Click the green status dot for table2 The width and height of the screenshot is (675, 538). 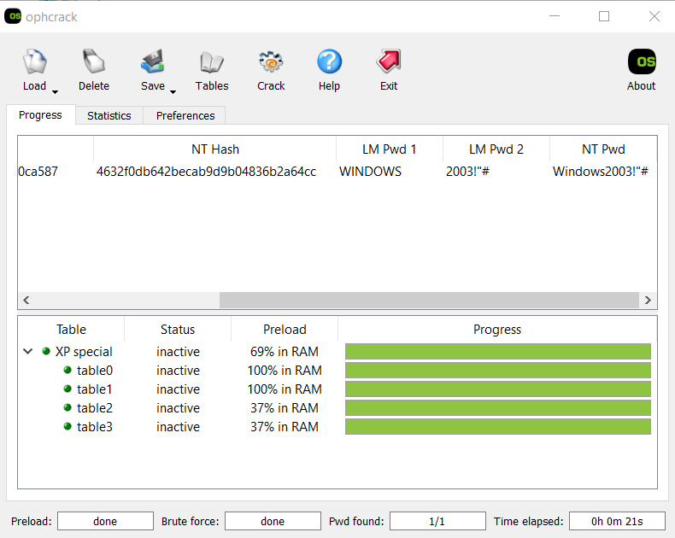pos(67,407)
